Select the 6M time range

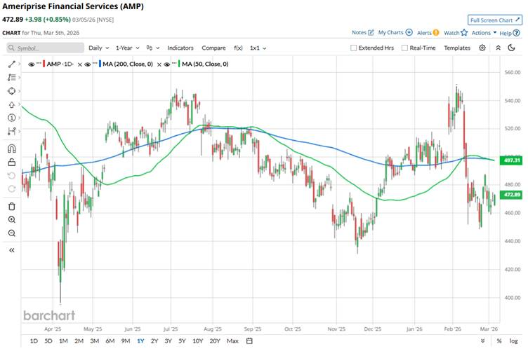click(x=110, y=341)
